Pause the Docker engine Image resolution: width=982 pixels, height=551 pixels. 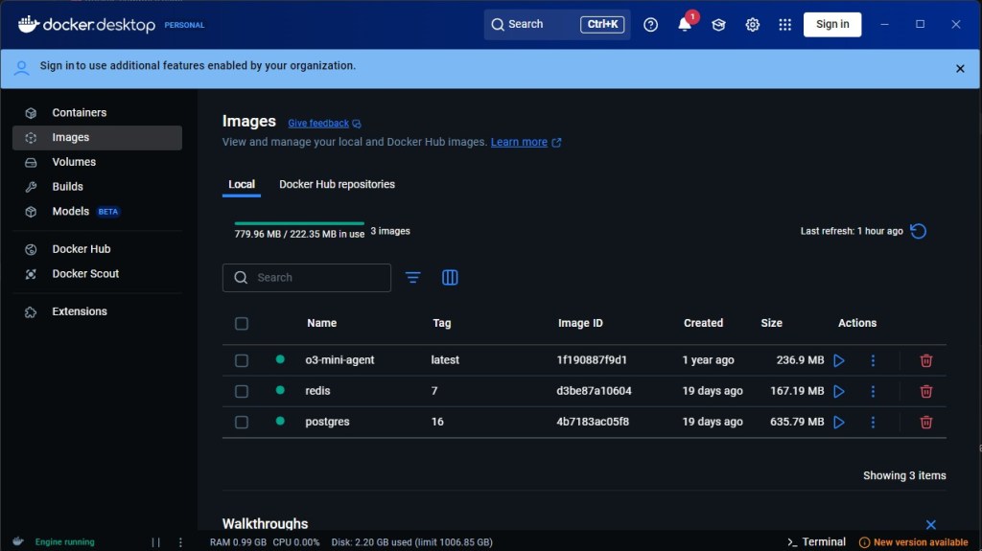pyautogui.click(x=156, y=542)
